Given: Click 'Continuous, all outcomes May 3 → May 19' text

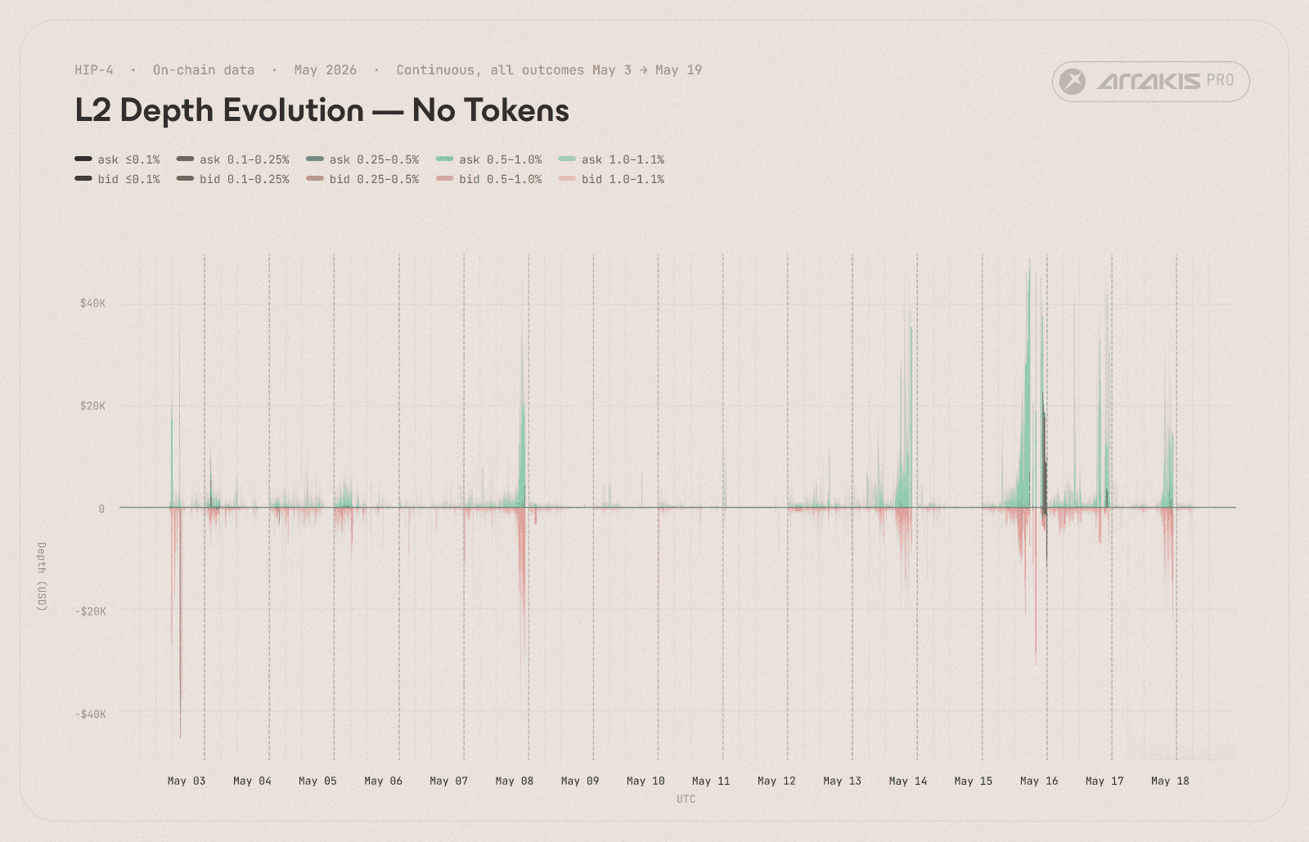Looking at the screenshot, I should (549, 70).
